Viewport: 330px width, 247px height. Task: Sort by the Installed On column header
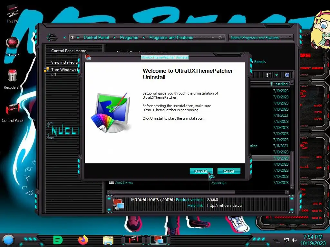pyautogui.click(x=281, y=84)
